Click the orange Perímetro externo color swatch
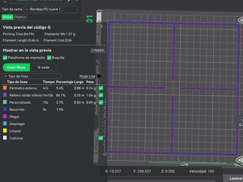 tap(5, 88)
